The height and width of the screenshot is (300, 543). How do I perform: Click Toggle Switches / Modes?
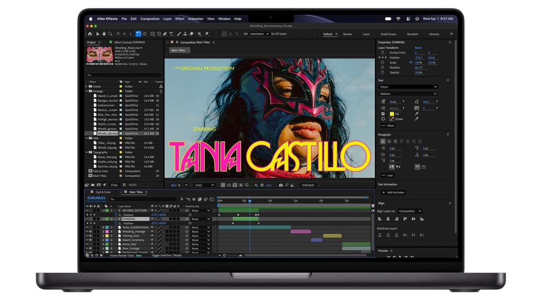point(167,255)
